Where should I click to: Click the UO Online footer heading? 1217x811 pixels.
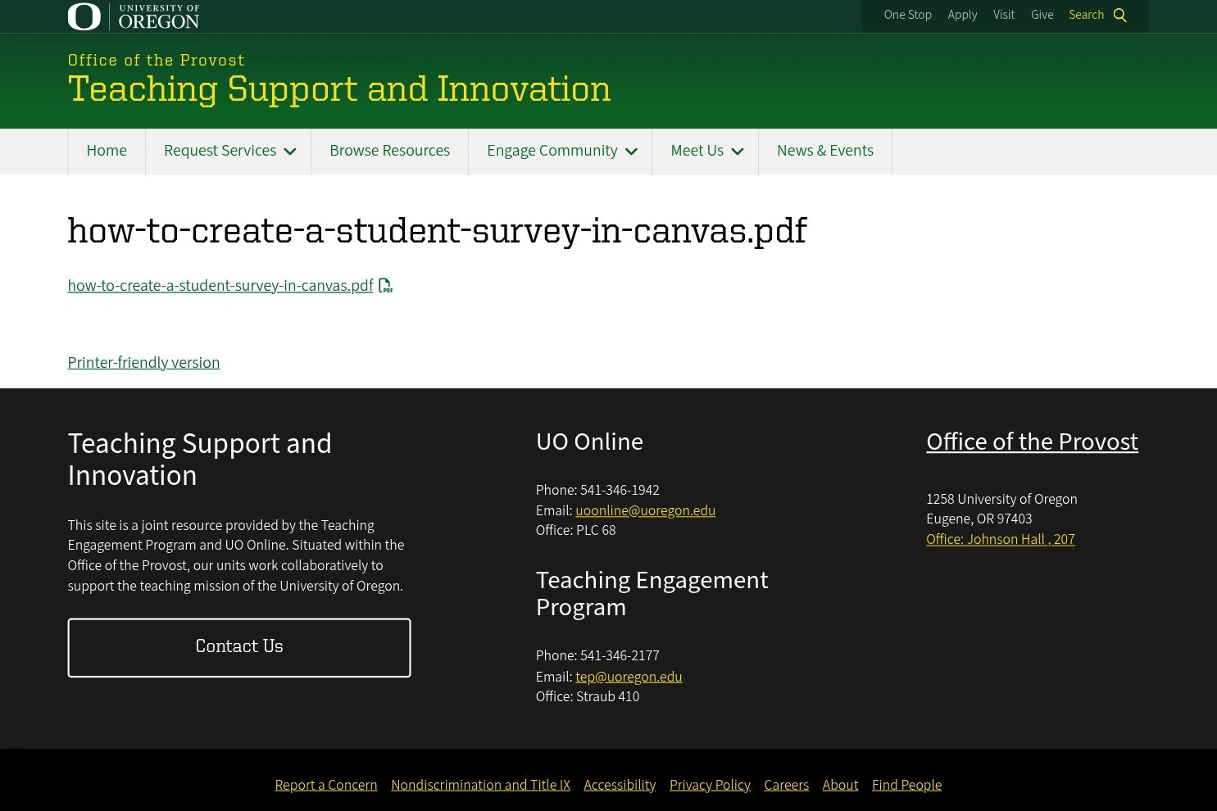click(589, 442)
